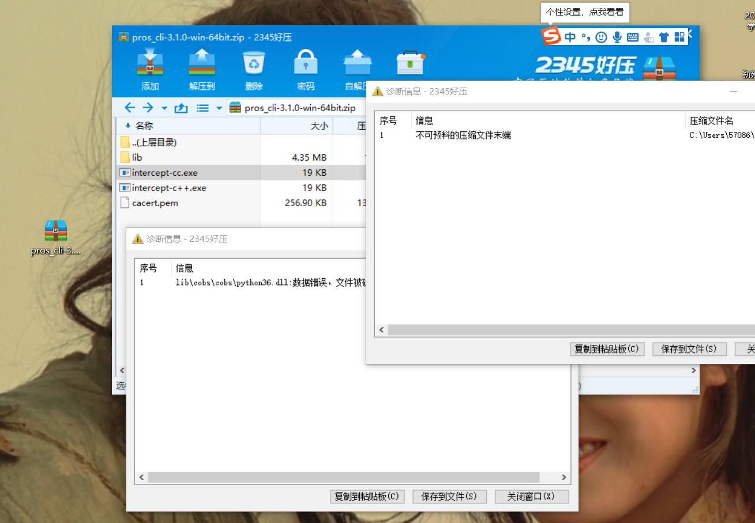Viewport: 755px width, 523px height.
Task: Click scrollbar right arrow in lower dialog
Action: coord(564,477)
